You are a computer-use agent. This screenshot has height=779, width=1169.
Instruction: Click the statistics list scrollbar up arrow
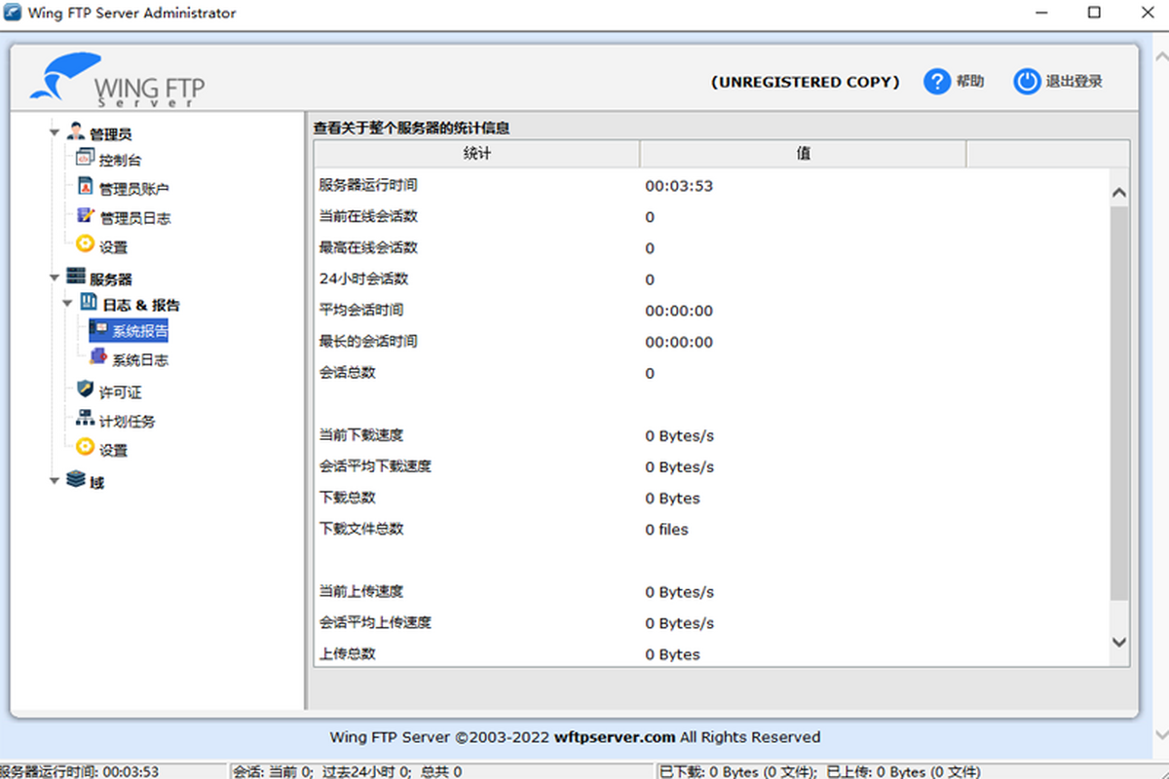click(1118, 194)
